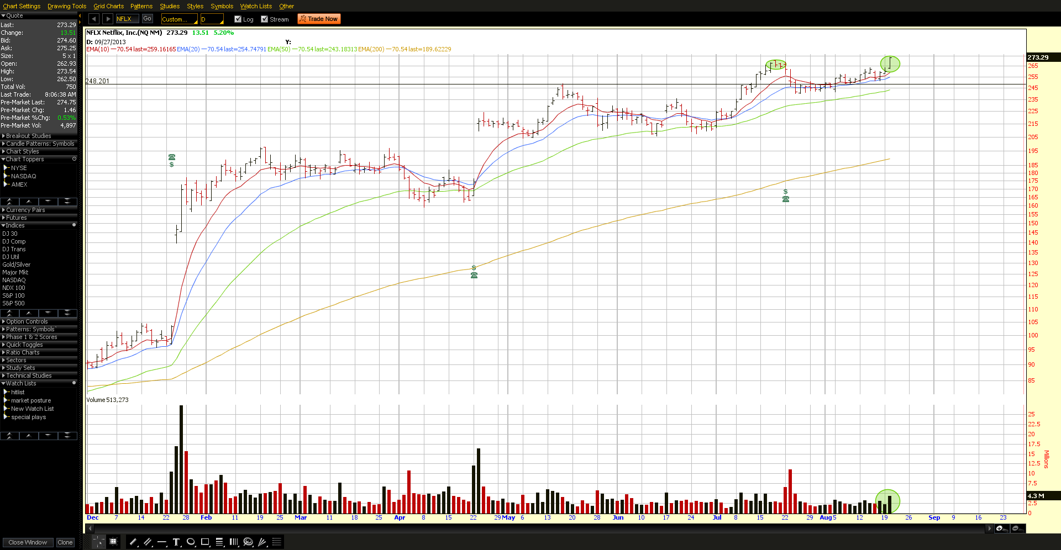This screenshot has height=550, width=1061.
Task: Expand the NASDAQ chart toppers node
Action: [x=7, y=176]
